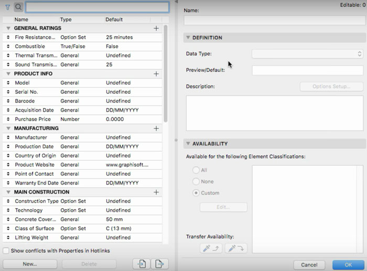Image resolution: width=367 pixels, height=271 pixels.
Task: Click the import properties icon button
Action: click(142, 264)
